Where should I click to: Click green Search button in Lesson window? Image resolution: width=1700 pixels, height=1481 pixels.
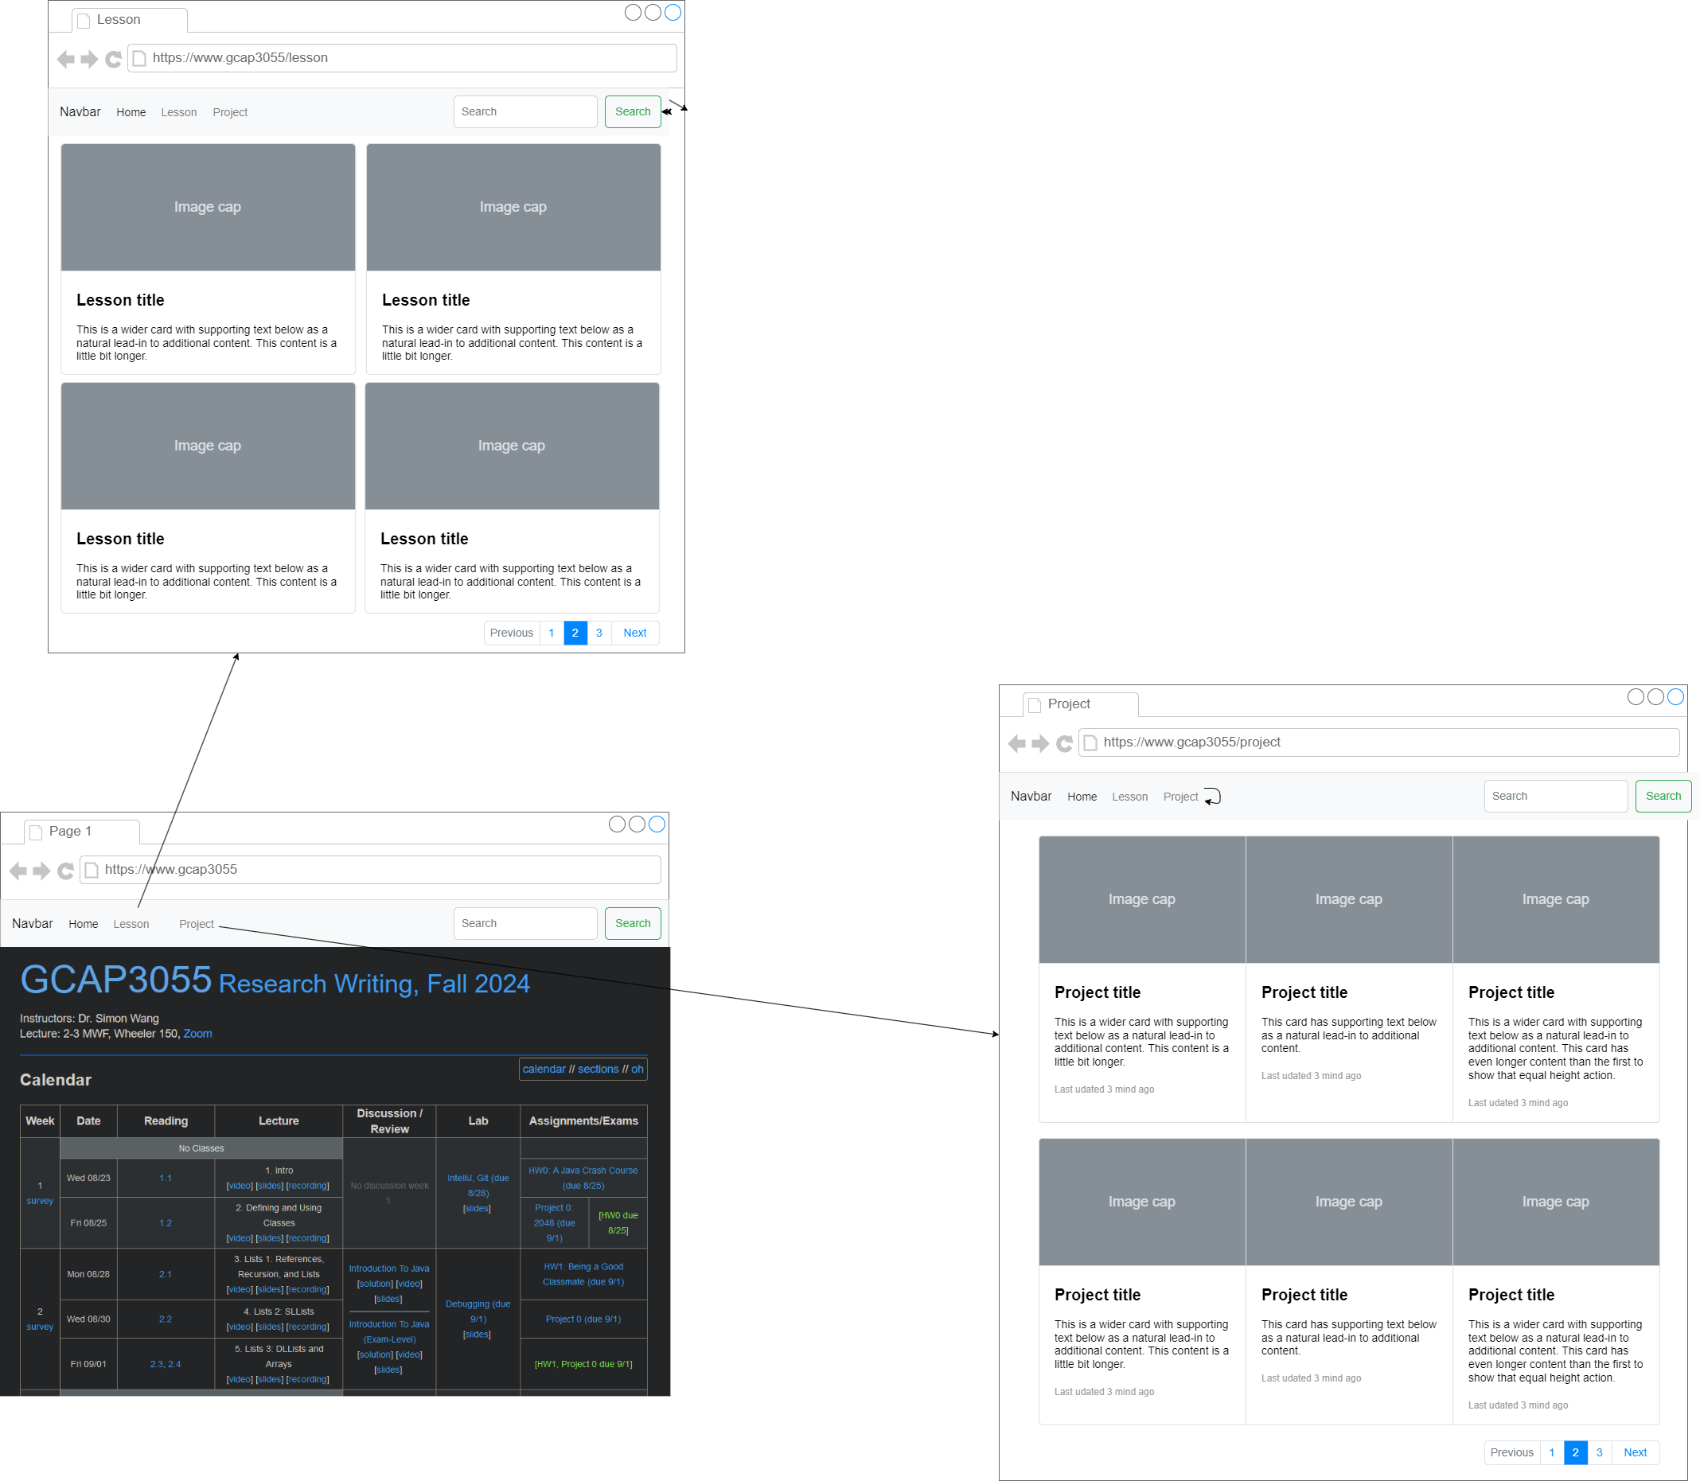click(632, 111)
